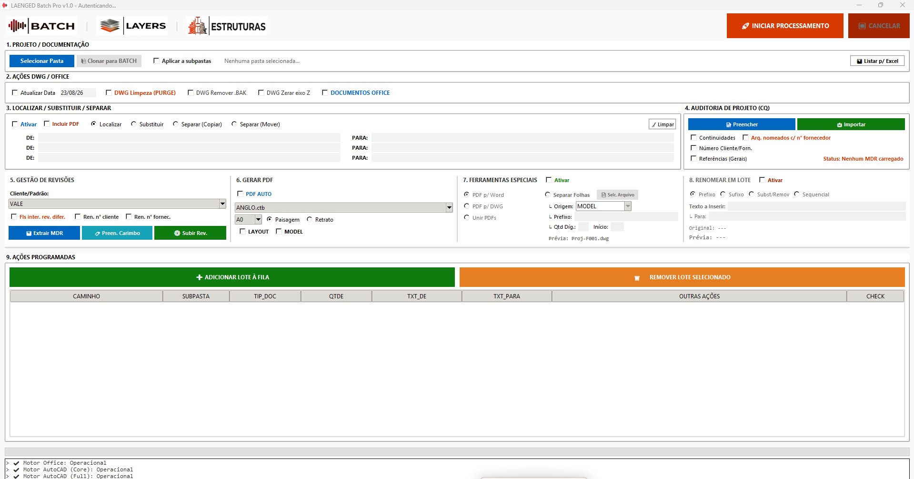Click the first PARA text field

click(522, 138)
